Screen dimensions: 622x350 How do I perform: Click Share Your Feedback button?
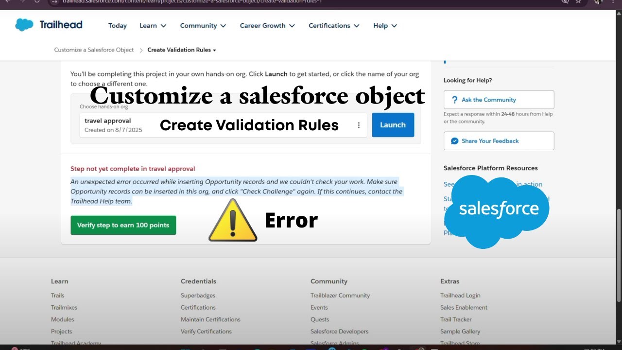[x=499, y=141]
